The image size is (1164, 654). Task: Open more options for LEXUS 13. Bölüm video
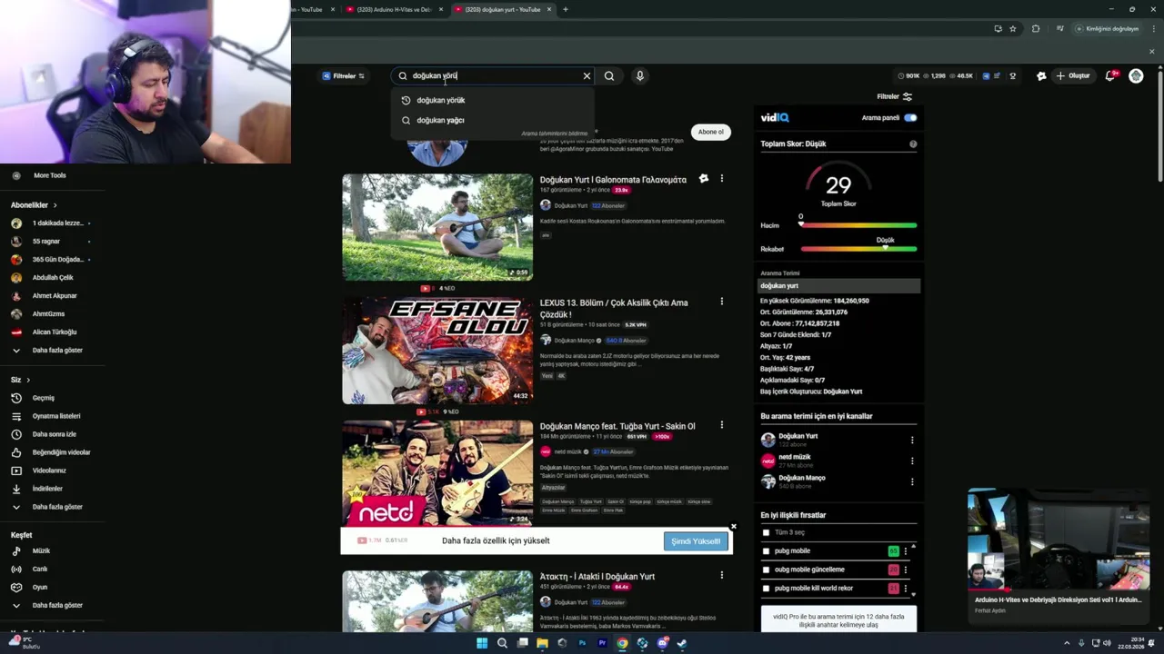722,302
